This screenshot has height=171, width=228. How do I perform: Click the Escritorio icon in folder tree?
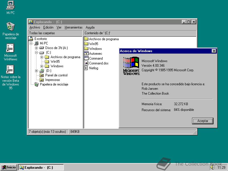[x=31, y=39]
